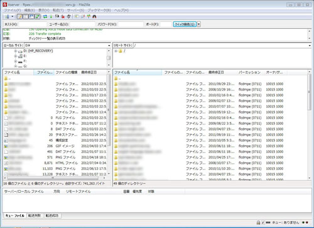Image resolution: width=314 pixels, height=228 pixels.
Task: Open the 編集(E) menu
Action: (x=30, y=10)
